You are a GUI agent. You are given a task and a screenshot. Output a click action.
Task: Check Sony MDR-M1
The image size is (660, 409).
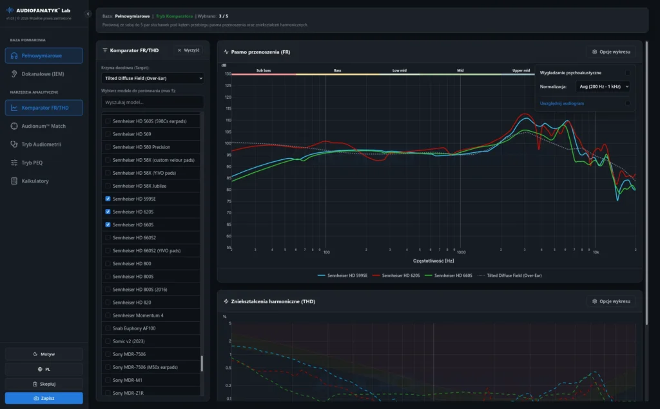108,381
